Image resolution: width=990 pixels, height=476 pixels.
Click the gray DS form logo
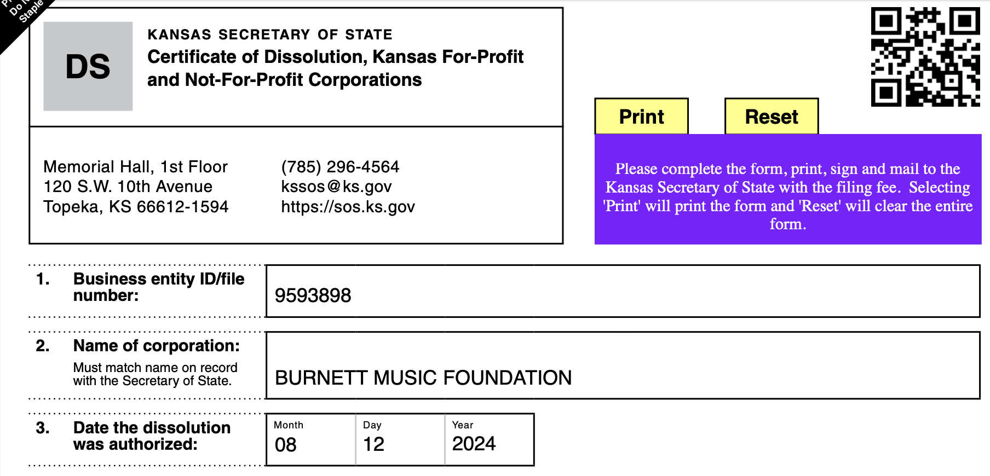coord(88,66)
